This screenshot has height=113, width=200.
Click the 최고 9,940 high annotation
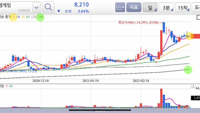point(138,23)
